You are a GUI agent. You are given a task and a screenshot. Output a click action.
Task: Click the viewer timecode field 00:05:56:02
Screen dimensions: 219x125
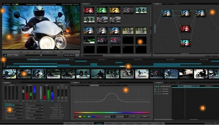69,55
